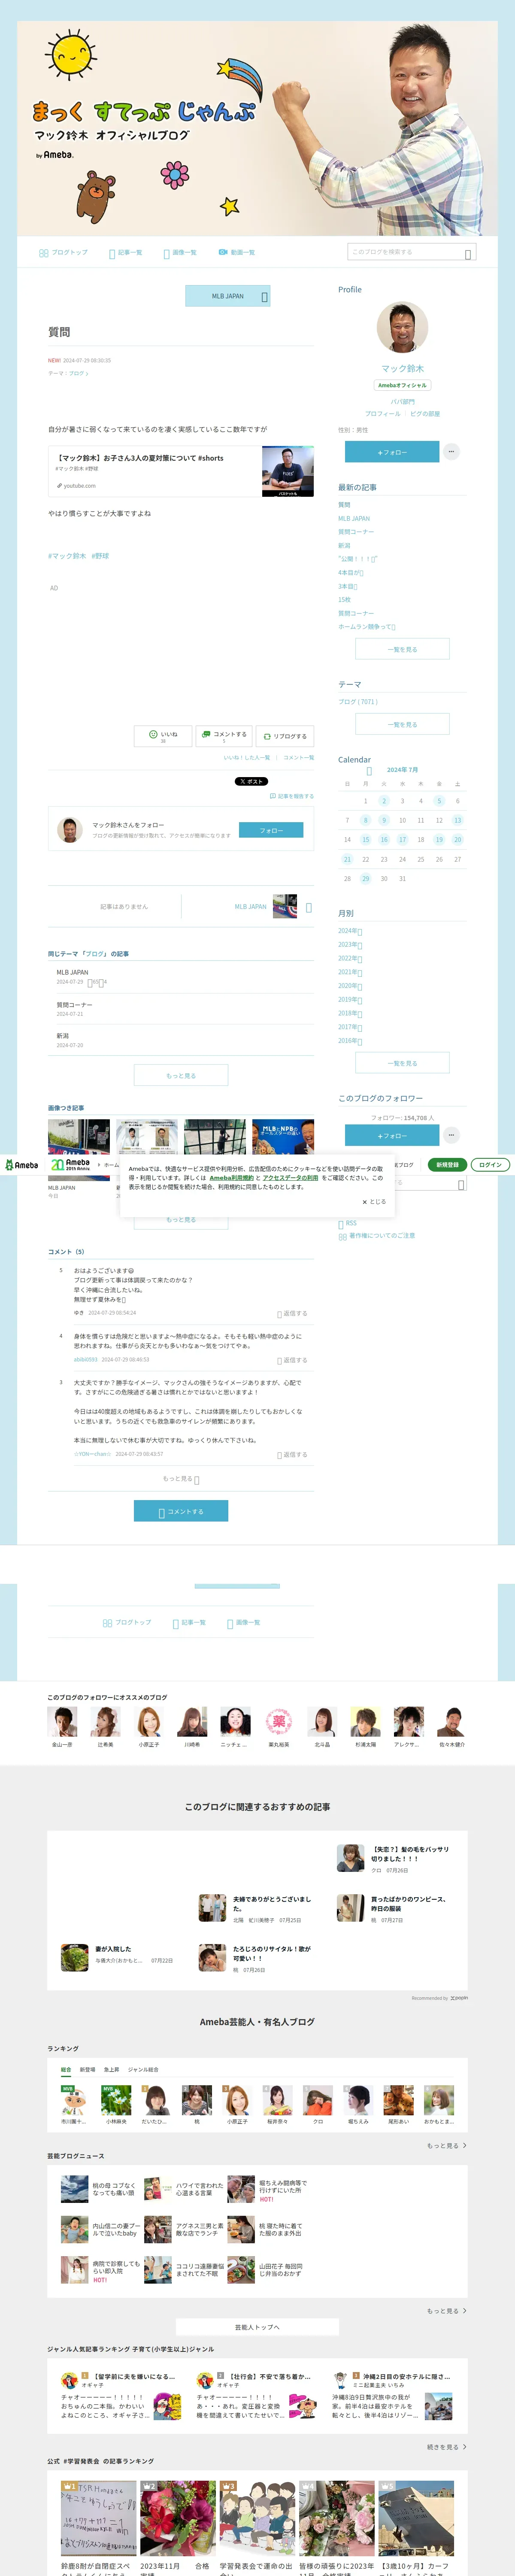Open 小原正子 in recommended blogs avatars
Viewport: 515px width, 2576px height.
click(x=149, y=1727)
